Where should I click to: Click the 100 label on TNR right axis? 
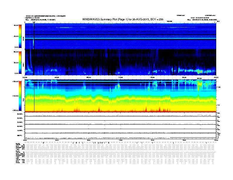219,87
